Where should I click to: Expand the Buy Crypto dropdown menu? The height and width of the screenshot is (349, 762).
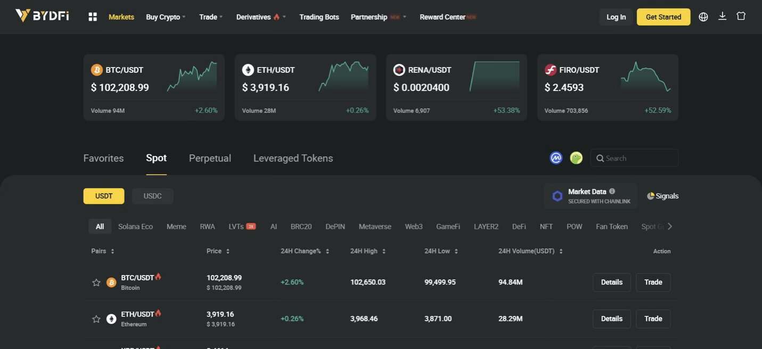[x=166, y=17]
